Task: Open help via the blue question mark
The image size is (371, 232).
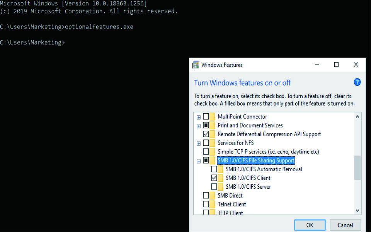Action: tap(357, 82)
